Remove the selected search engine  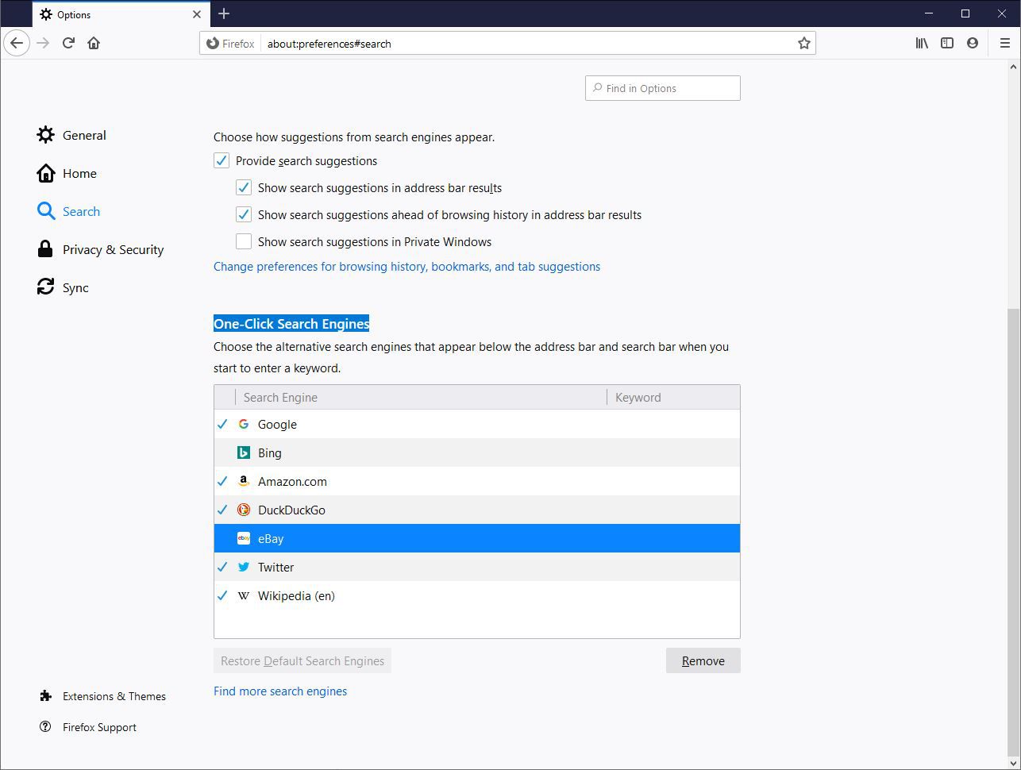(703, 660)
